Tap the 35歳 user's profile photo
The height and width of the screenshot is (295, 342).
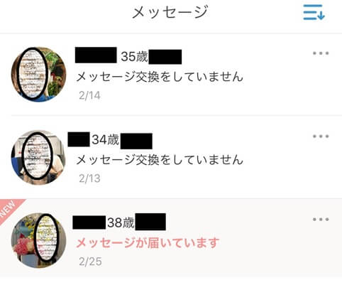pyautogui.click(x=39, y=74)
